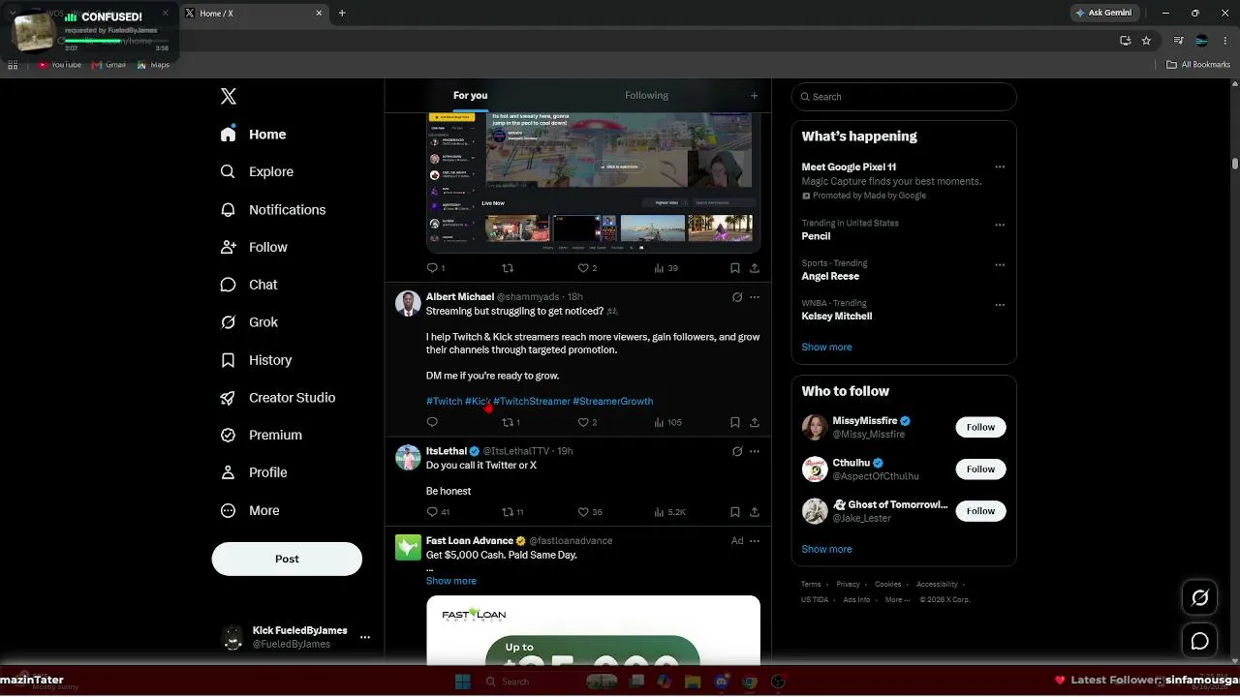Open new browser tab
This screenshot has width=1240, height=697.
(342, 13)
